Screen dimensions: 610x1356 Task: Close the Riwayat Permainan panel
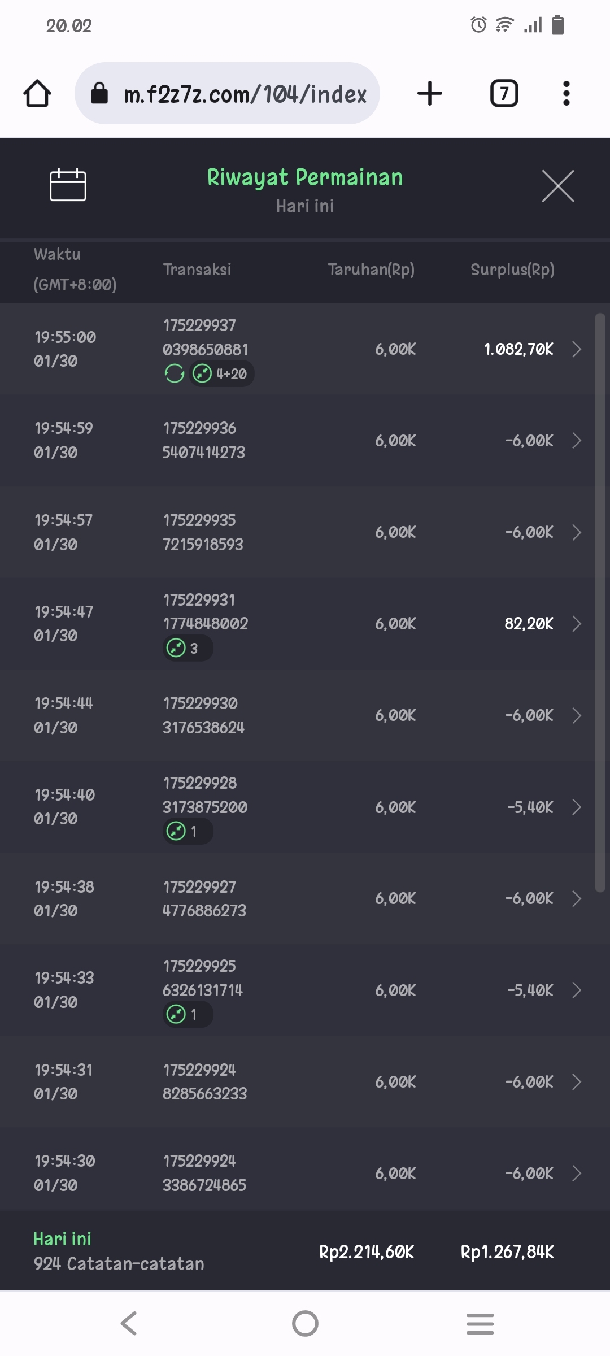point(557,186)
